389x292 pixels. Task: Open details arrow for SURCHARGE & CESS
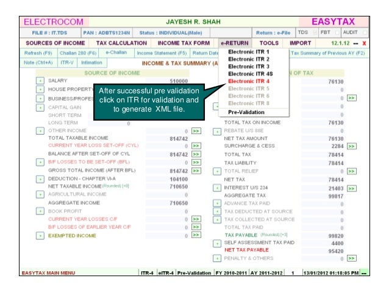352,146
